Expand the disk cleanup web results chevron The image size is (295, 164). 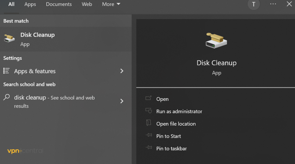tap(122, 101)
